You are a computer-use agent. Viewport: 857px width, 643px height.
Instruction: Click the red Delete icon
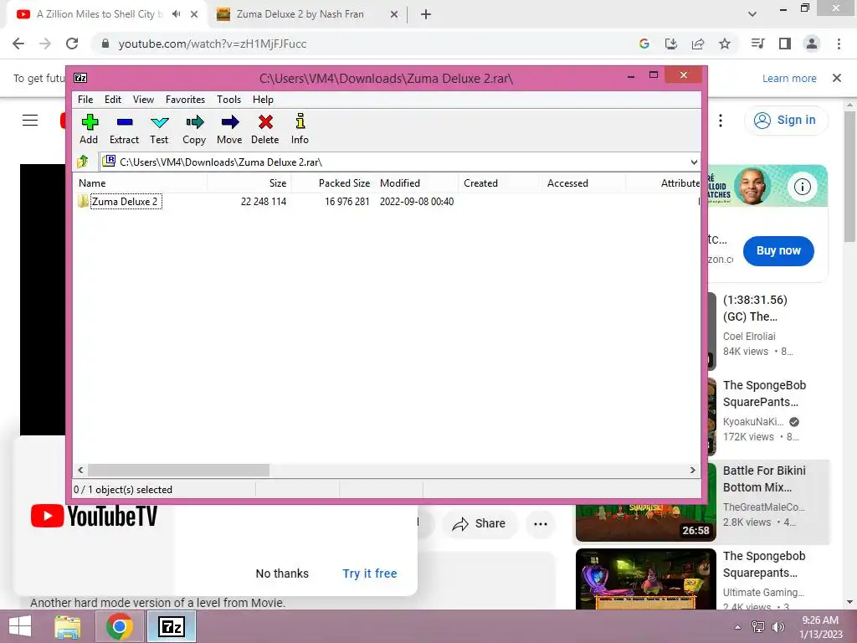coord(265,130)
